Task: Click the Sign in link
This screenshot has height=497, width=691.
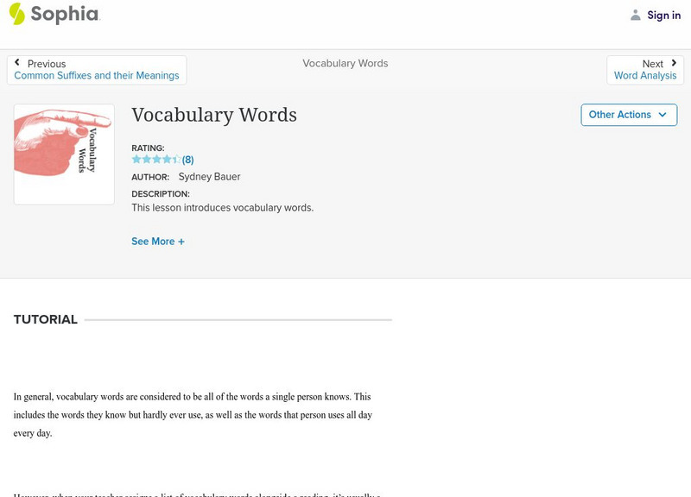Action: click(x=663, y=15)
